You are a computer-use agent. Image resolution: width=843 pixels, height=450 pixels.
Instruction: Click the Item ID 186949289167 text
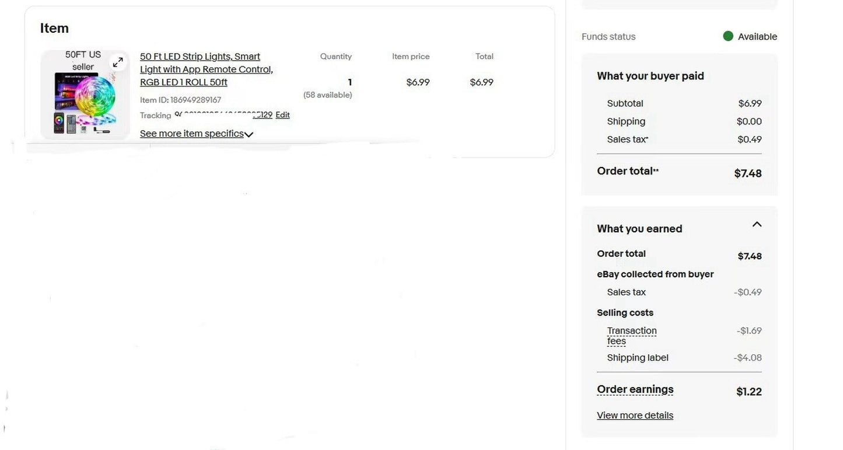(x=180, y=100)
